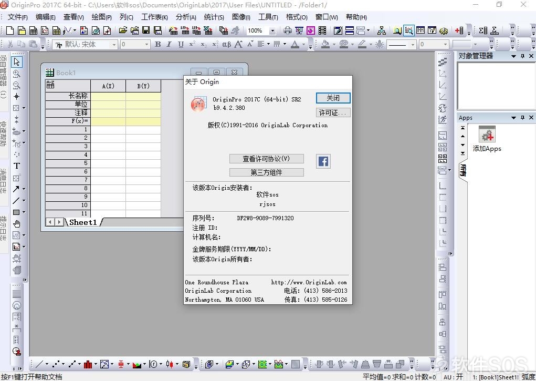Screen dimensions: 536x381
Task: Click row 1 header in Book1
Action: (68, 130)
